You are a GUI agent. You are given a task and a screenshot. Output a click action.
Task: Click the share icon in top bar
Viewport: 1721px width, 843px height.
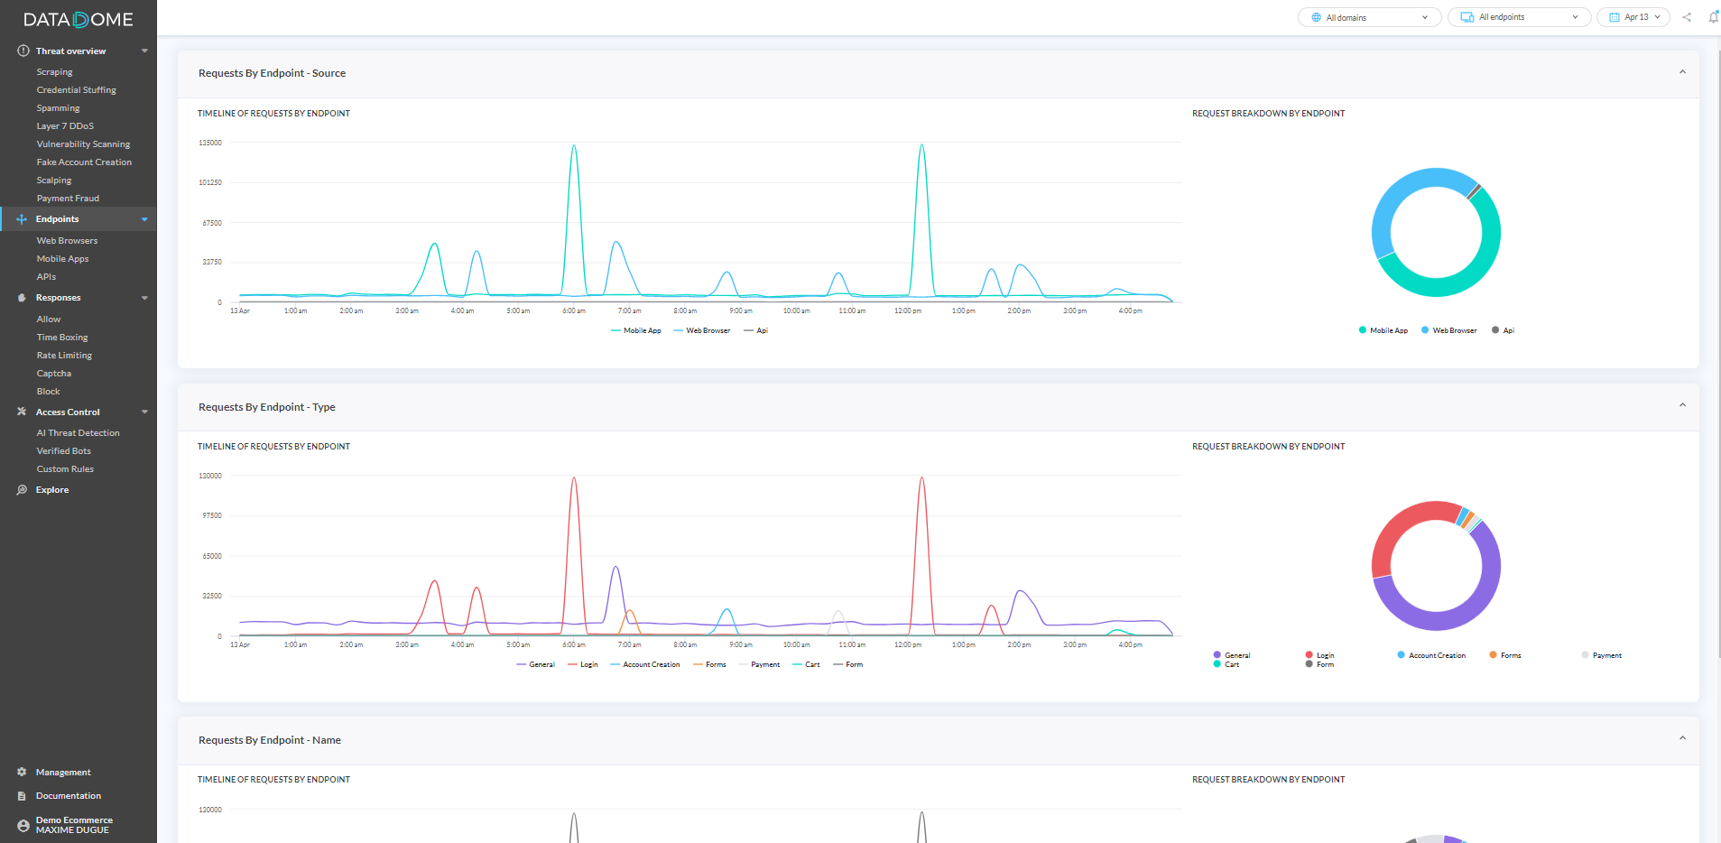[1687, 17]
